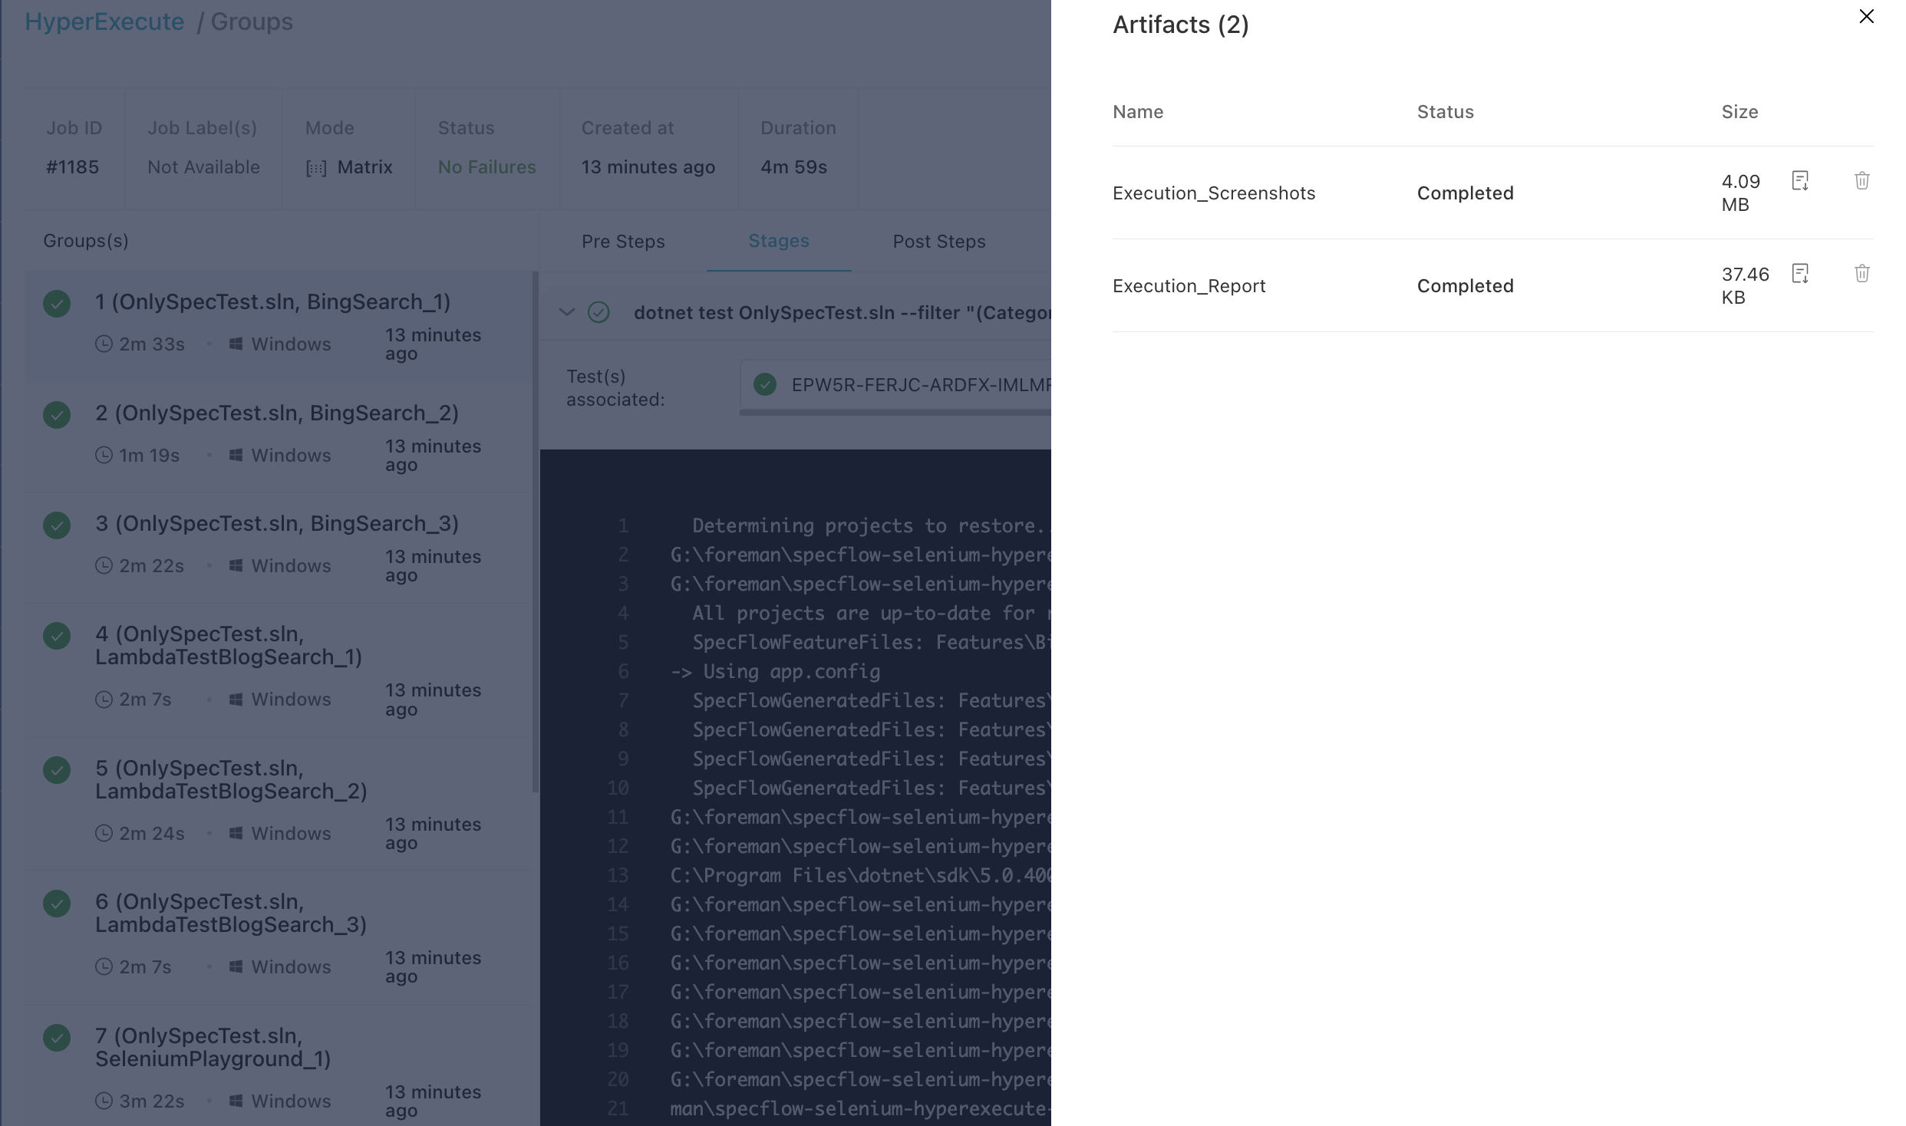Click the 4m 59s duration value
This screenshot has height=1126, width=1906.
[x=793, y=167]
